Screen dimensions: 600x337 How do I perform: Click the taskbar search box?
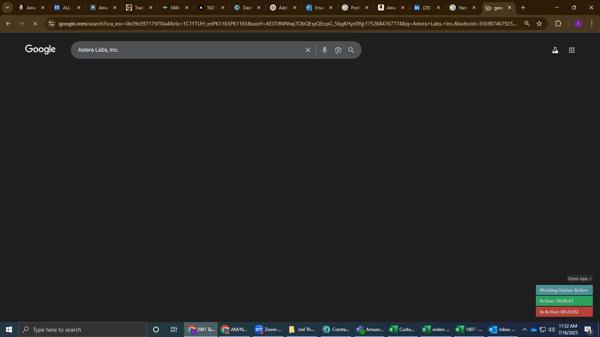click(82, 330)
